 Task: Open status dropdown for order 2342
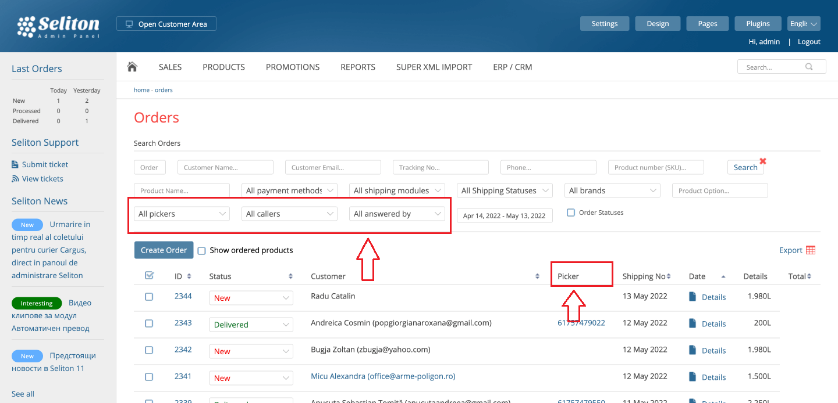pos(251,351)
